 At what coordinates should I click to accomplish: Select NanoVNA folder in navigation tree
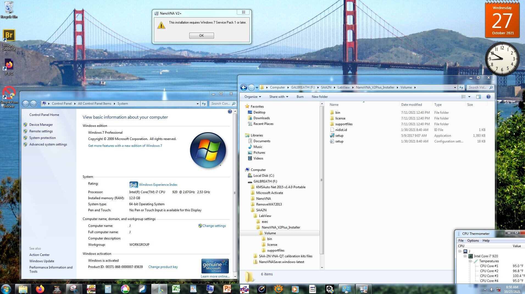[x=263, y=199]
